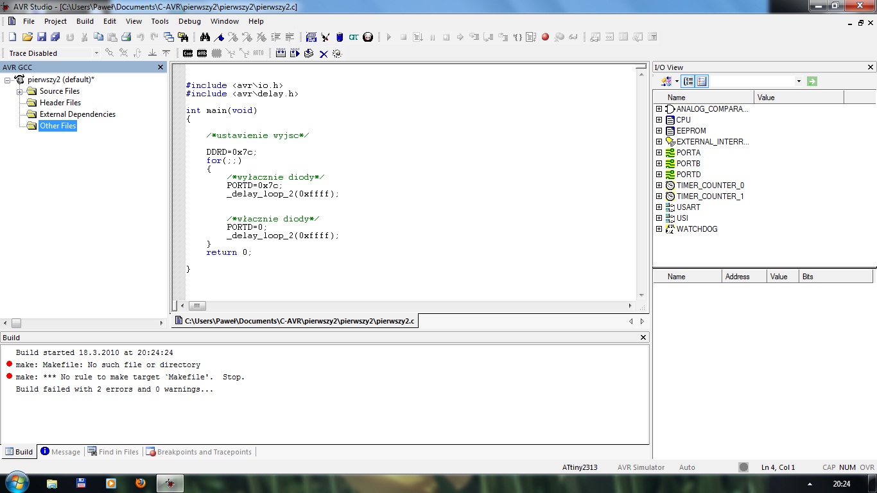Toggle the flat list view button in I/O View

pos(702,82)
